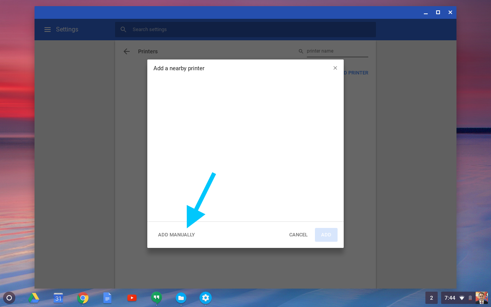Launch YouTube from the shelf
The height and width of the screenshot is (307, 491).
tap(132, 298)
